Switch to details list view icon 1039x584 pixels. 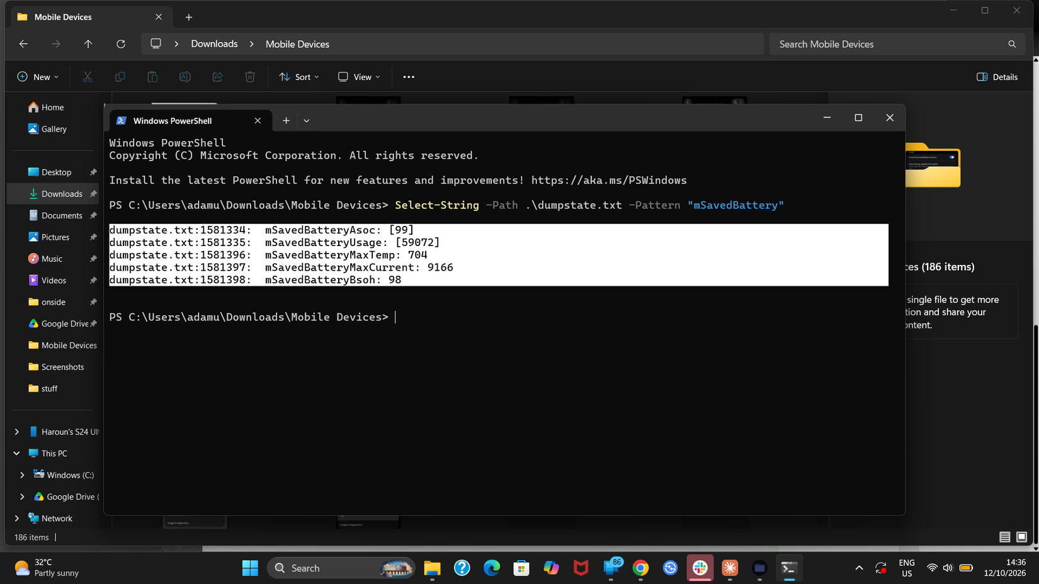point(1004,537)
